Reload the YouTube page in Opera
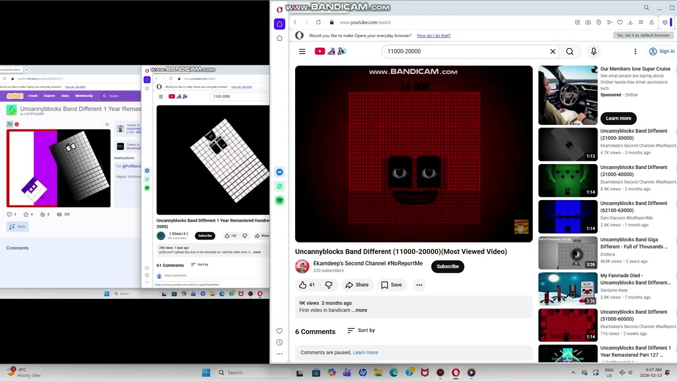This screenshot has height=381, width=677. click(318, 22)
